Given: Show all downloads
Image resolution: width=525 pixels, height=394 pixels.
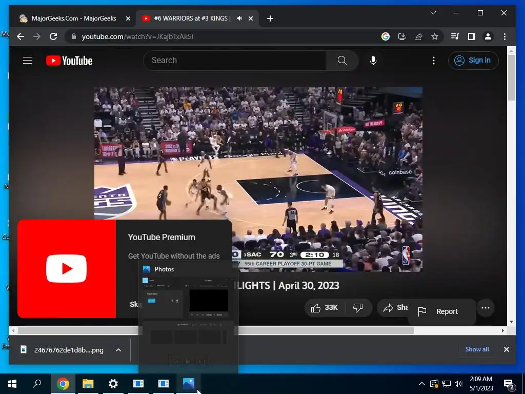Looking at the screenshot, I should (477, 349).
